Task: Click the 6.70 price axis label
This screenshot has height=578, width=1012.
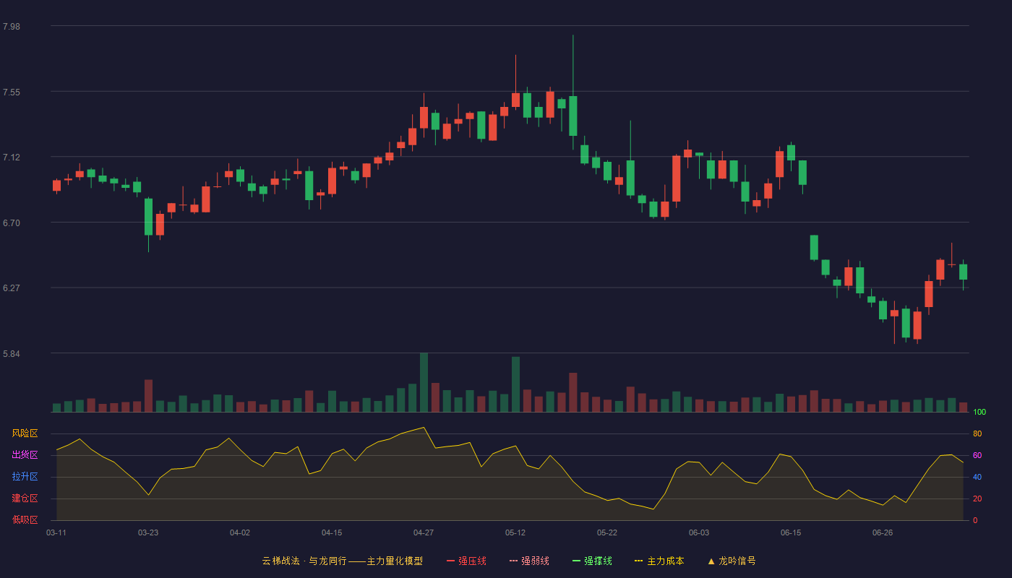Action: coord(12,223)
